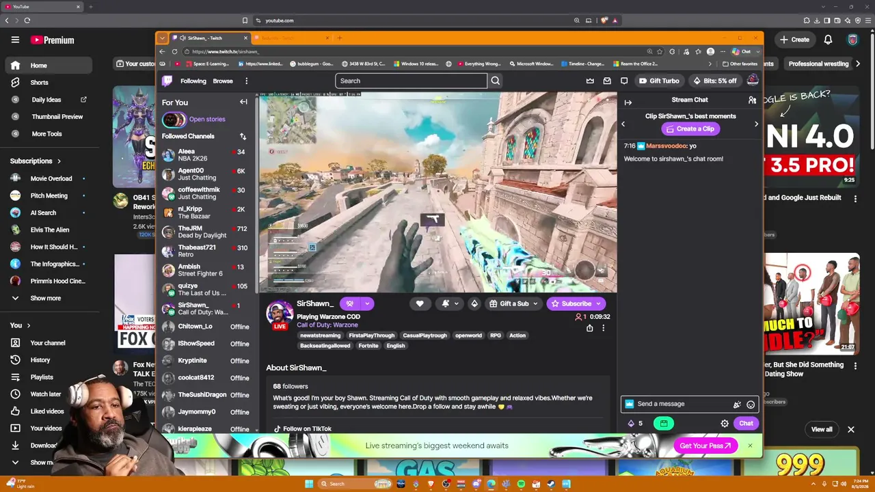Click the Gift Turbo button
875x492 pixels.
tap(658, 81)
